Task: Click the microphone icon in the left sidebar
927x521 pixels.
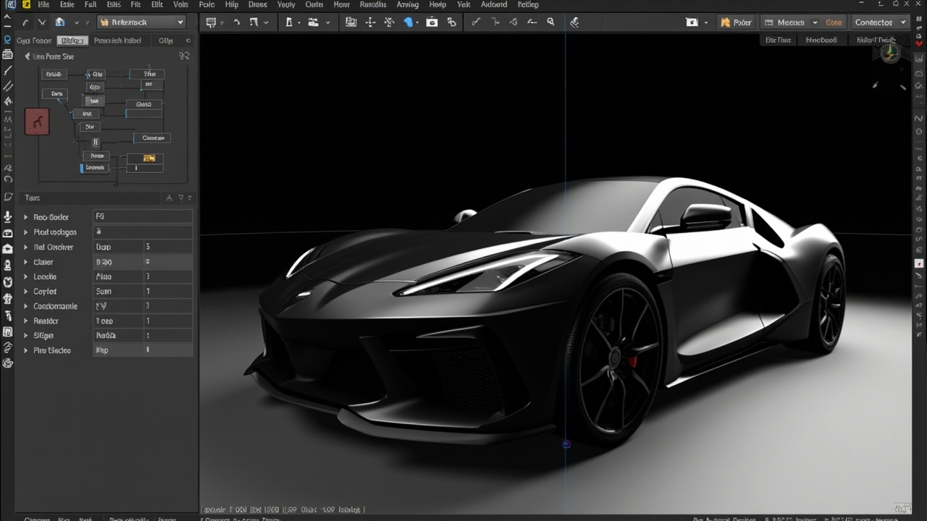Action: 8,216
